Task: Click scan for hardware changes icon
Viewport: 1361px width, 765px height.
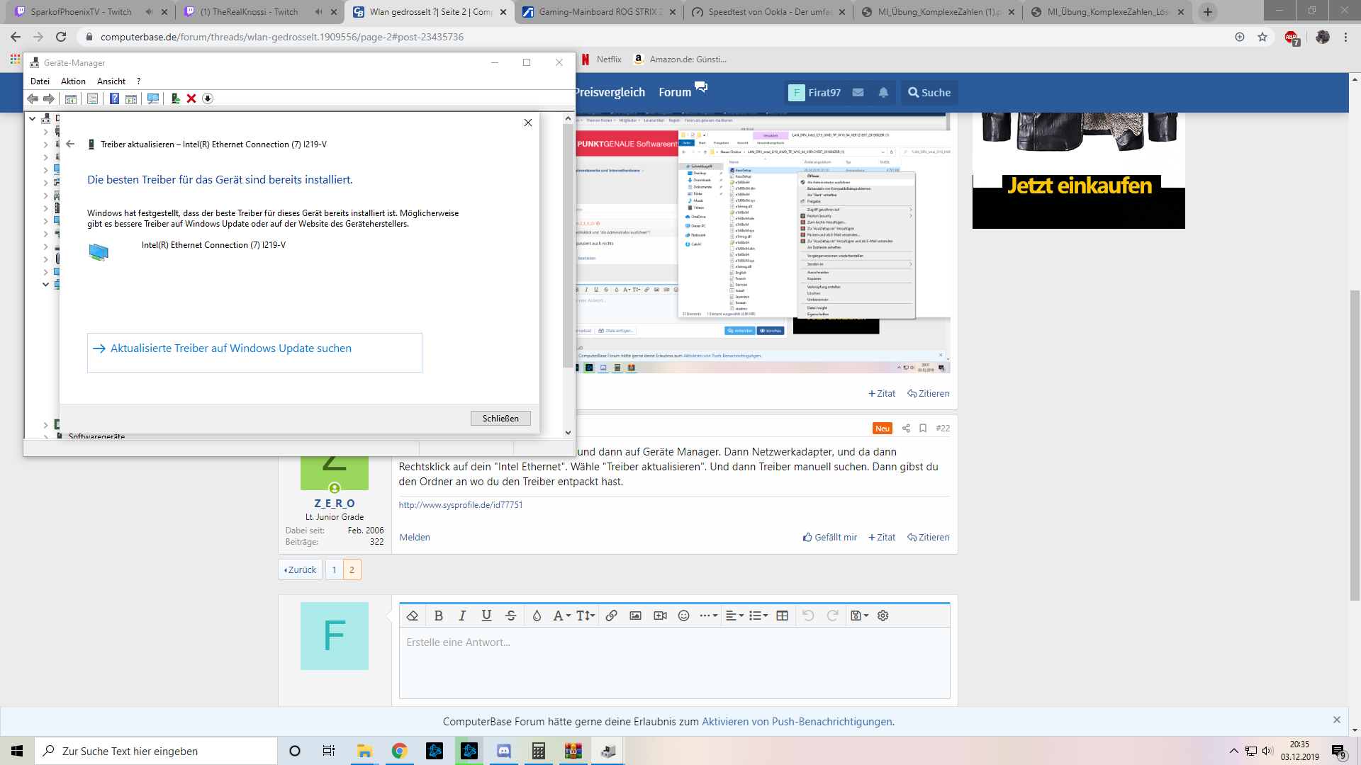Action: click(153, 98)
